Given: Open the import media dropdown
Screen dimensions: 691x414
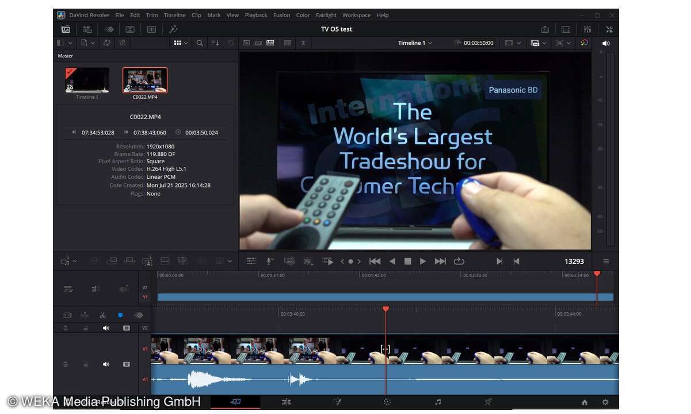Looking at the screenshot, I should [89, 43].
